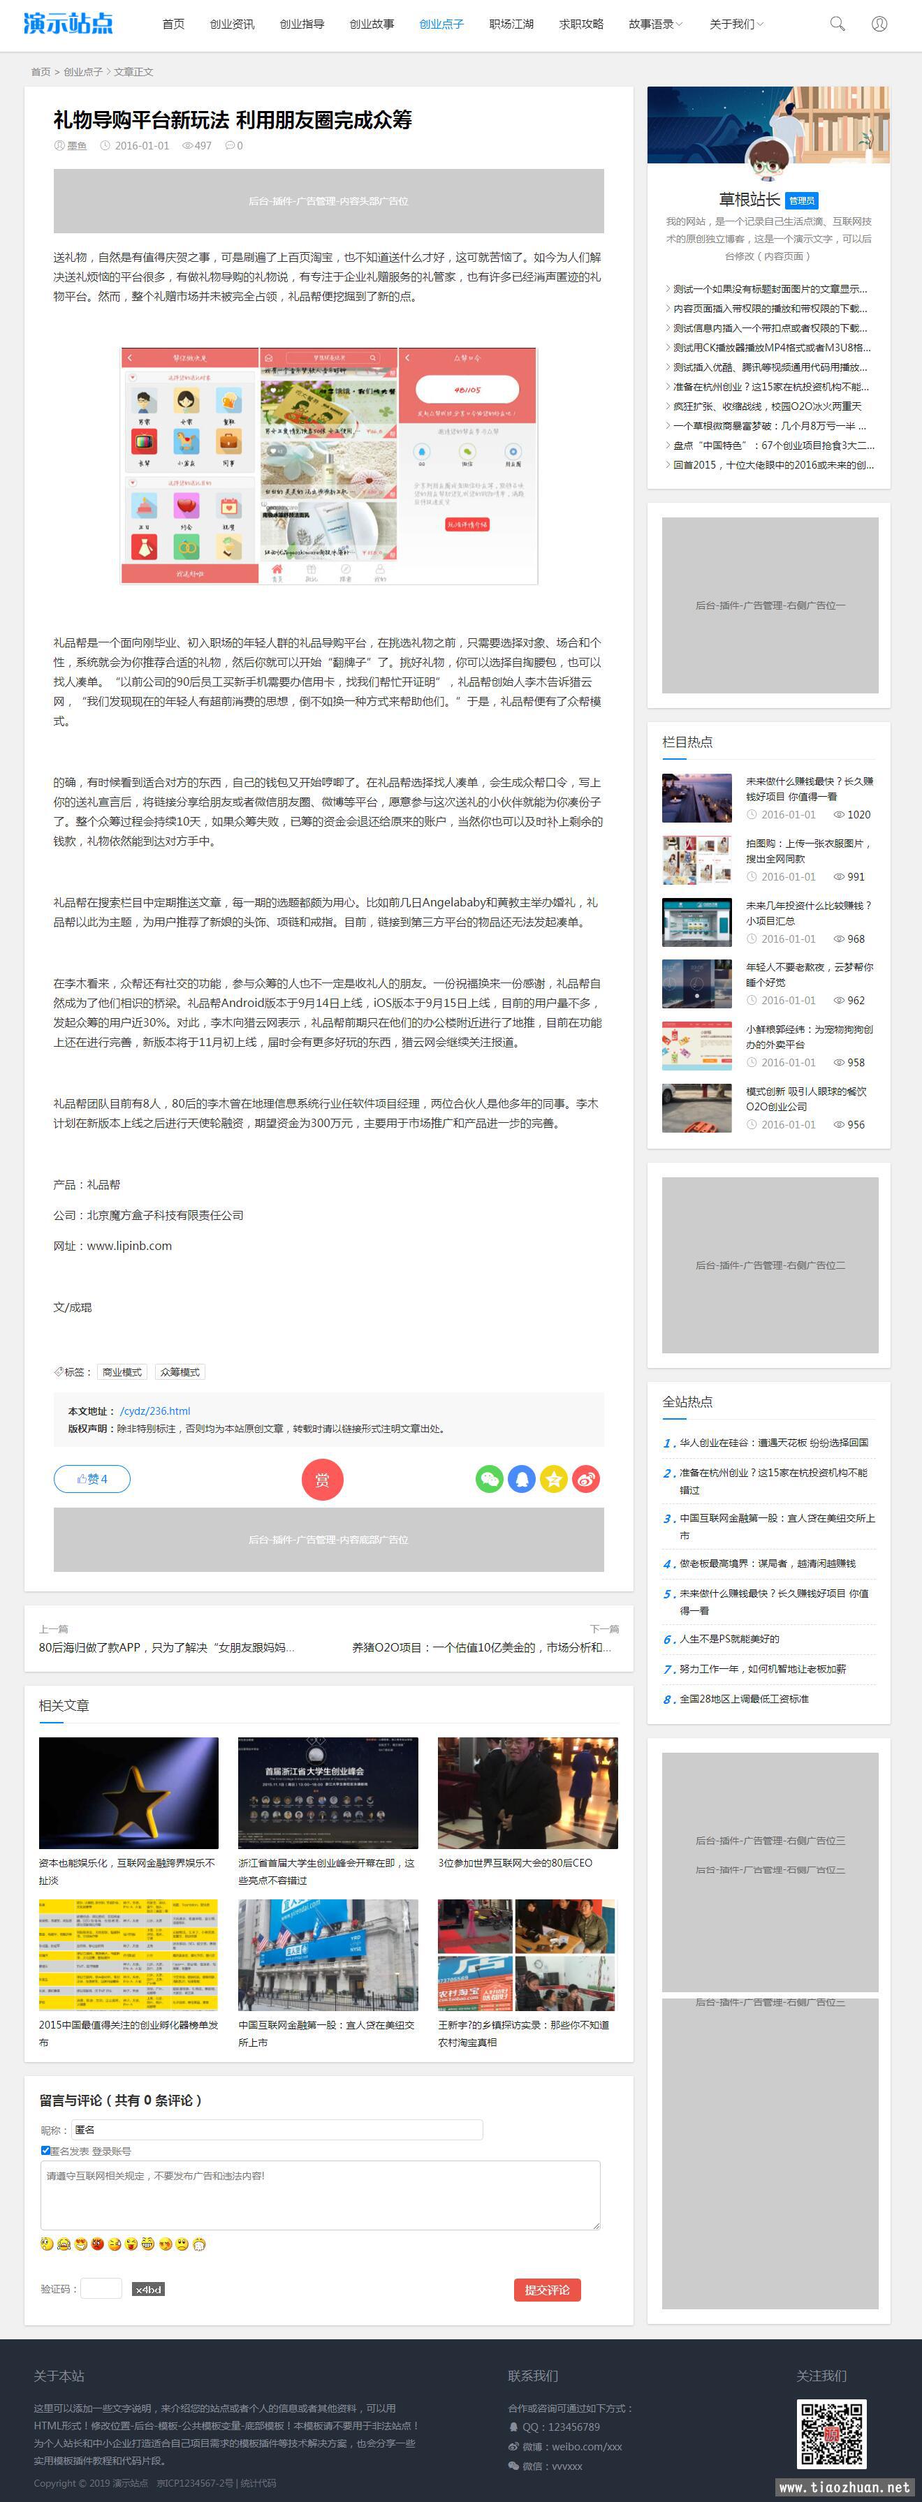
Task: Open the 职场江湖 nav item
Action: [x=511, y=24]
